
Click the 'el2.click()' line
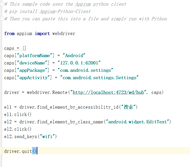tap(18, 129)
